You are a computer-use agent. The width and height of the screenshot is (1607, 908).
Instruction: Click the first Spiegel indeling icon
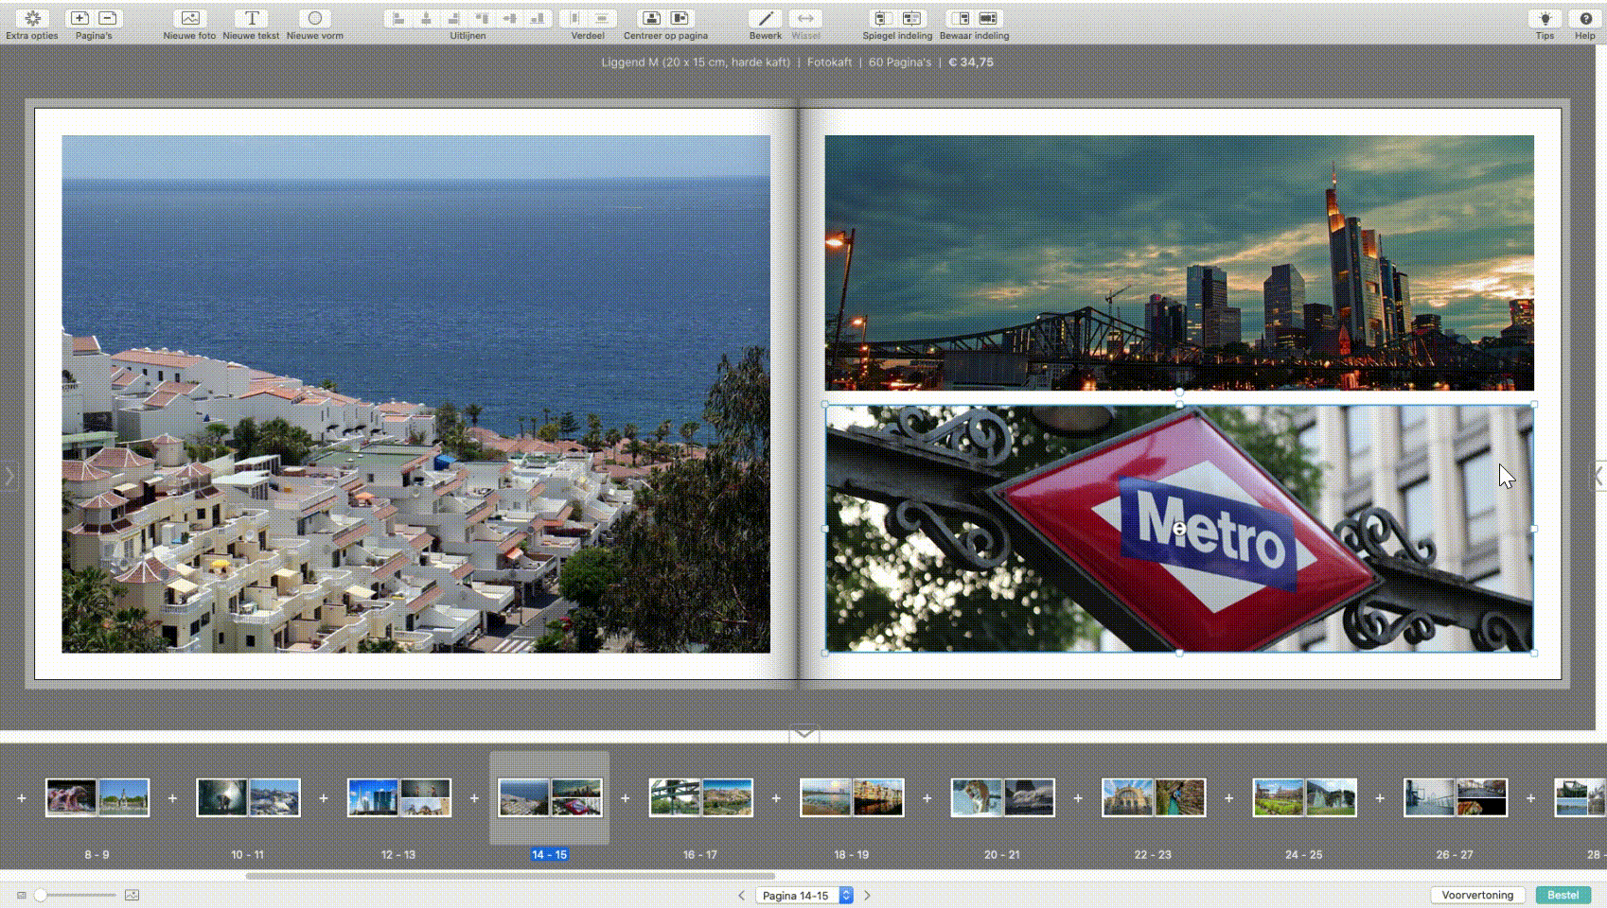882,18
